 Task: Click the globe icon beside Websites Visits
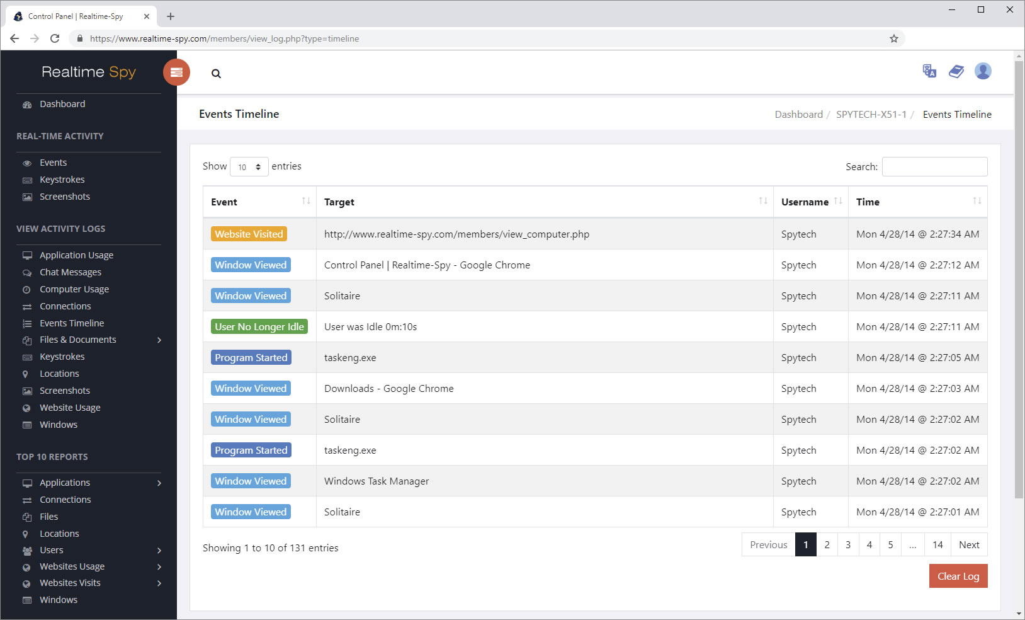coord(27,583)
